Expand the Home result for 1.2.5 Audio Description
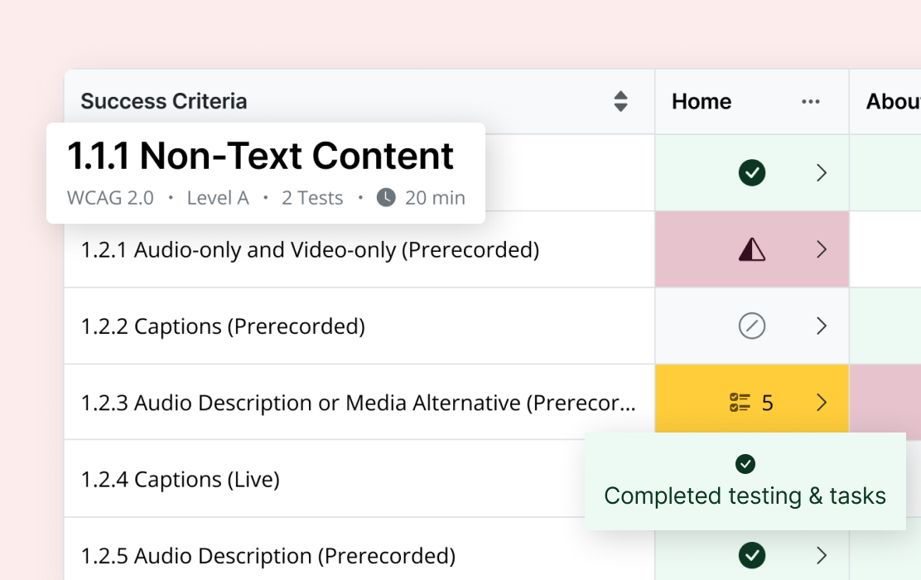 click(x=822, y=554)
